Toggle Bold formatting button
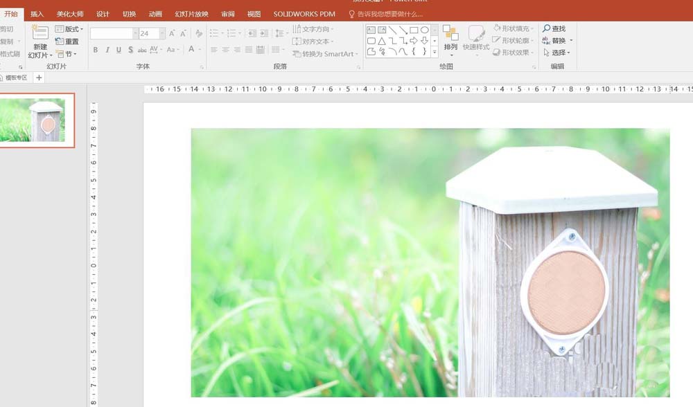 tap(96, 50)
